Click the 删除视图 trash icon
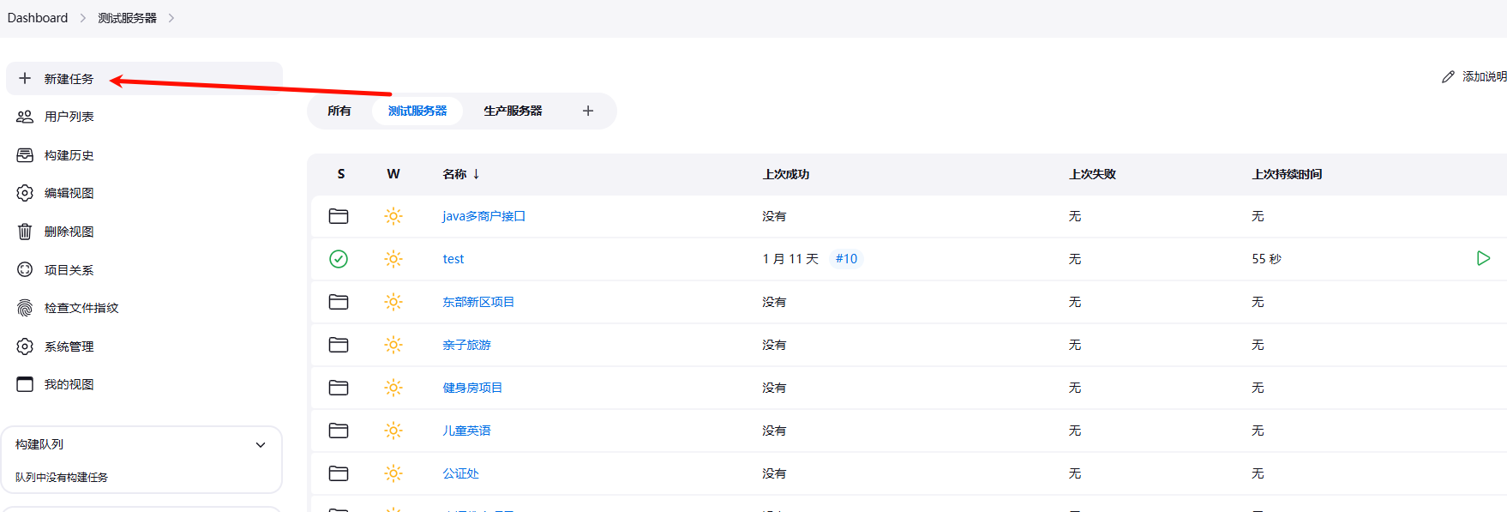The height and width of the screenshot is (512, 1507). pyautogui.click(x=25, y=232)
